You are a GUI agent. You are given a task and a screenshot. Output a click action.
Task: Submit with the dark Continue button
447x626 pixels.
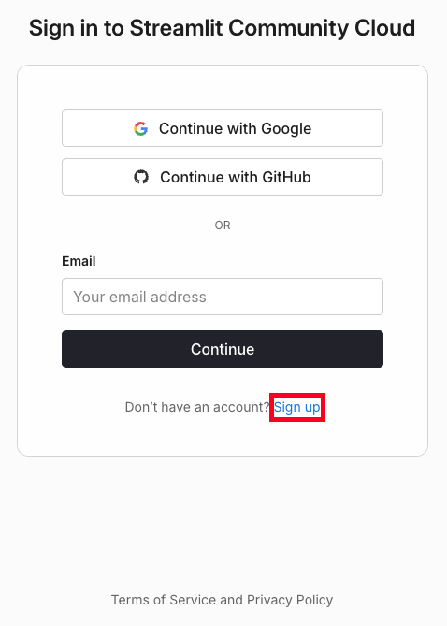tap(223, 349)
